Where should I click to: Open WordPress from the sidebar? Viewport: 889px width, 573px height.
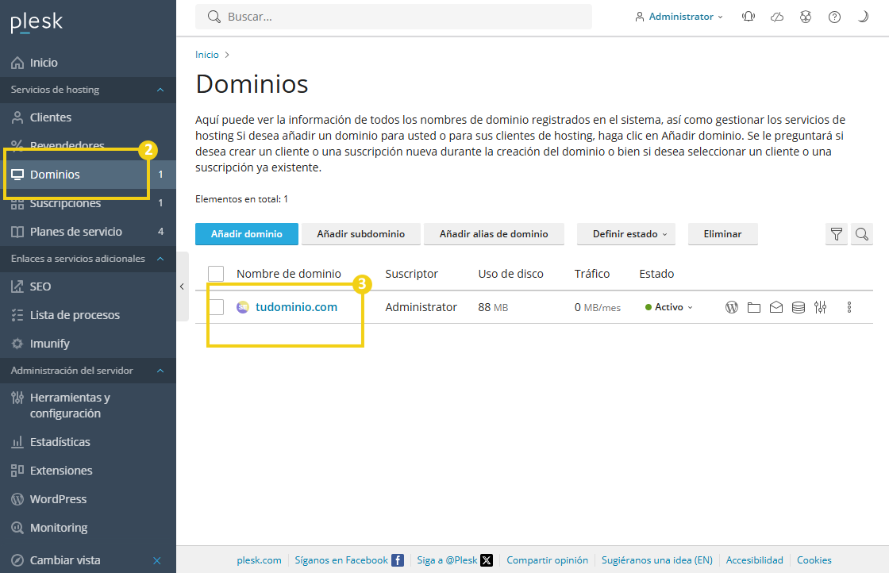coord(56,498)
